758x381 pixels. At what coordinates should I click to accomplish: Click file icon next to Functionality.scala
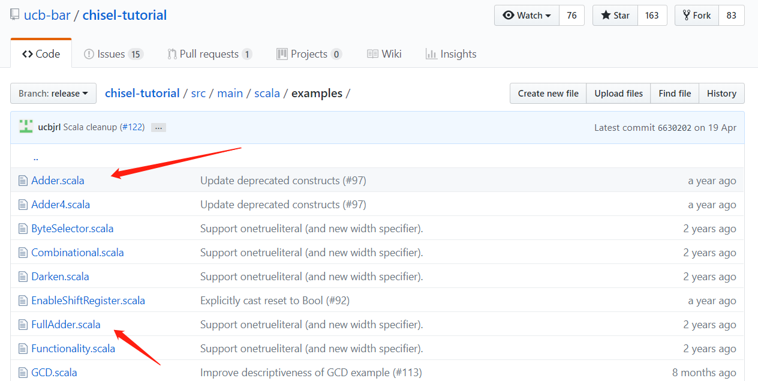click(23, 349)
